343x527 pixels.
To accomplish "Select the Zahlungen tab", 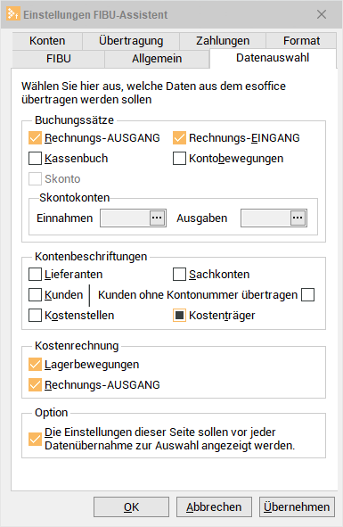I will click(x=223, y=41).
